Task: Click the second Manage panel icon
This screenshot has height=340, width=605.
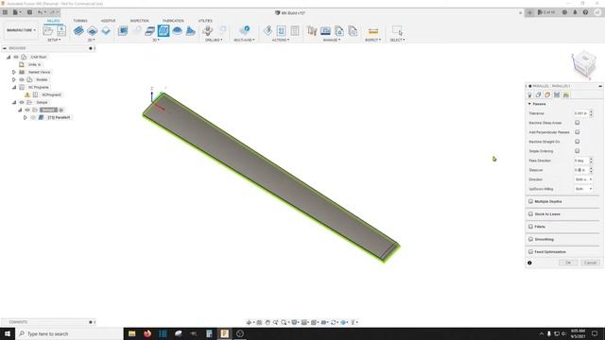Action: click(325, 31)
